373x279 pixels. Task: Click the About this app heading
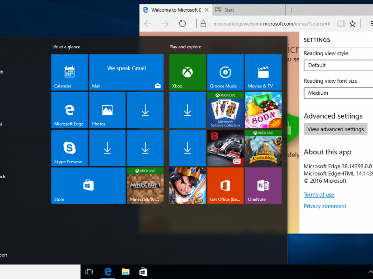[x=327, y=152]
